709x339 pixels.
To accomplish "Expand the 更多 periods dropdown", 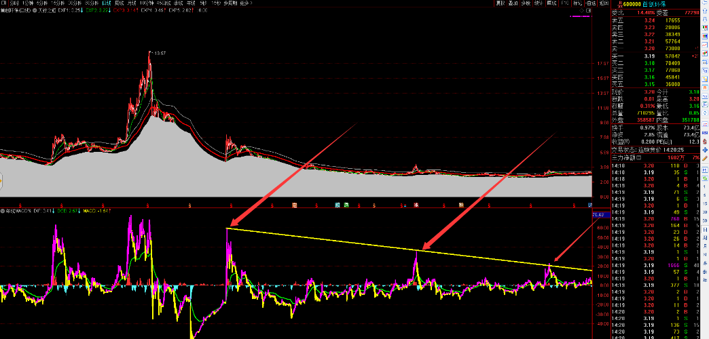I will point(246,3).
